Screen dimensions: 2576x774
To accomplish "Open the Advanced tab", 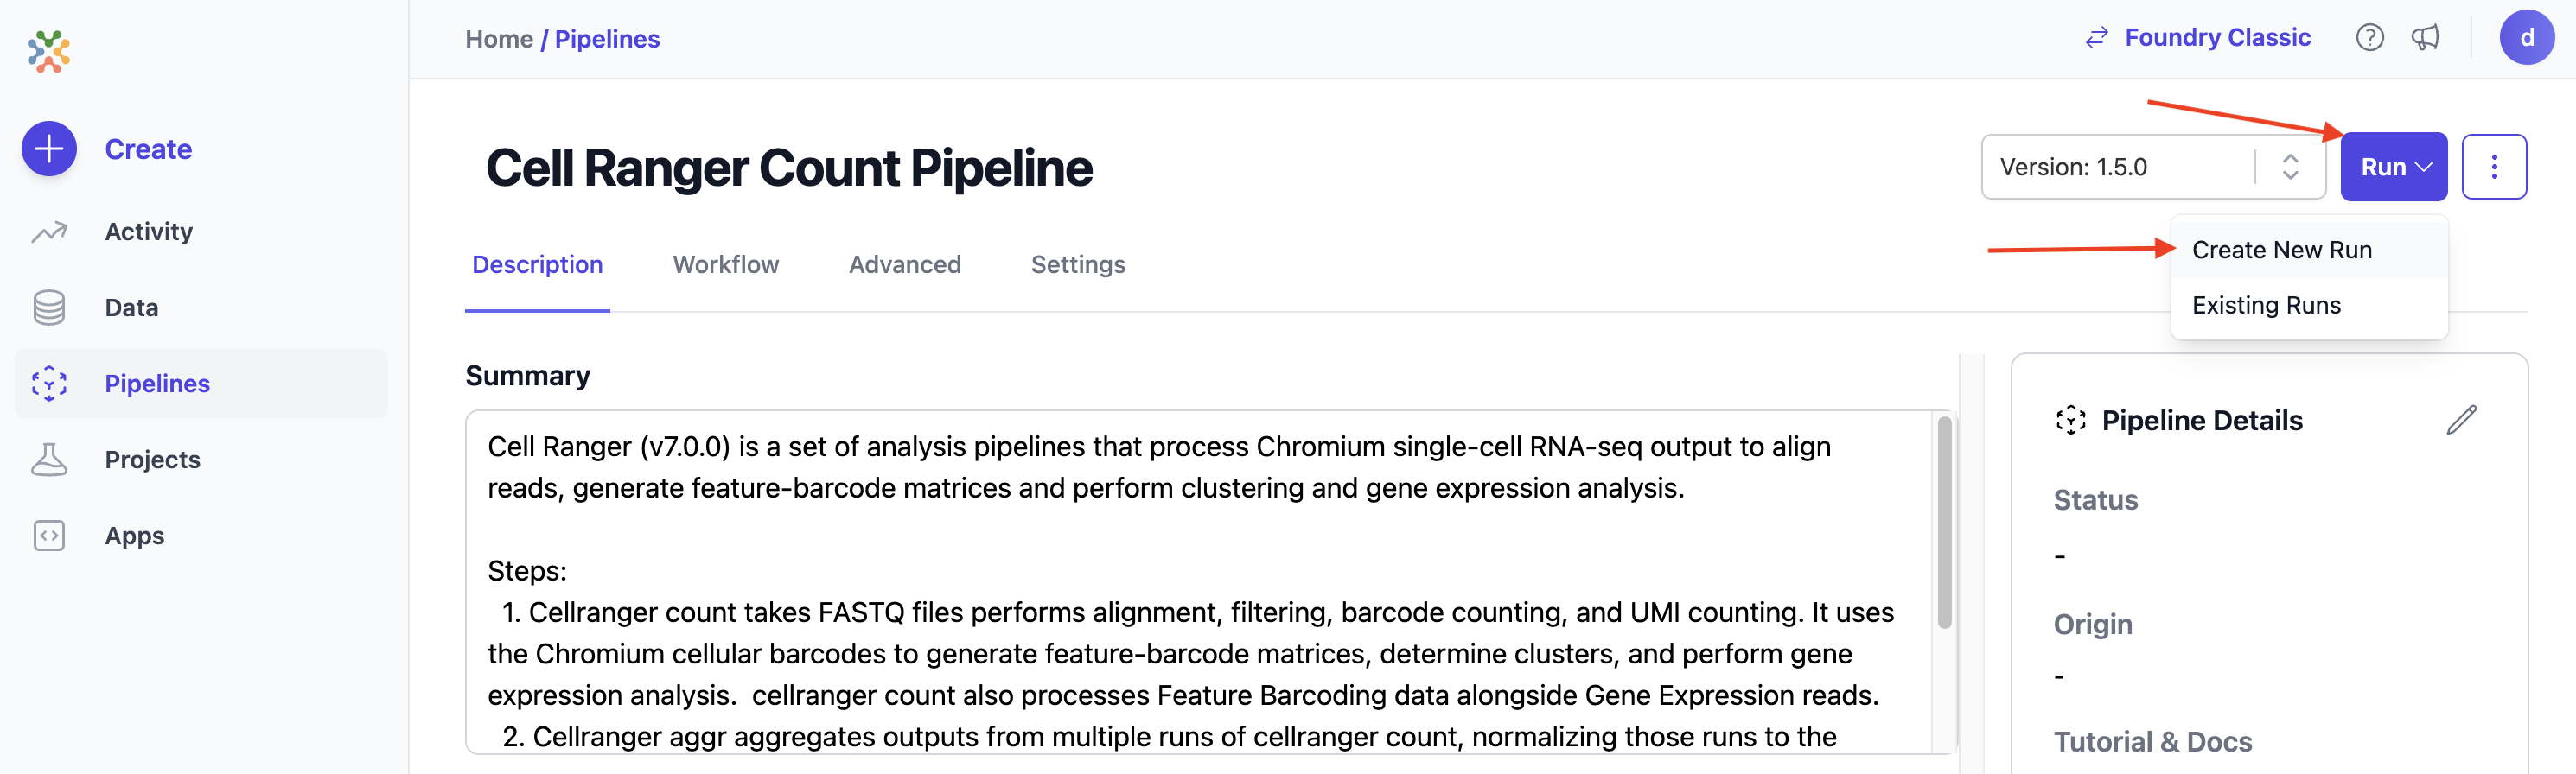I will click(x=904, y=264).
